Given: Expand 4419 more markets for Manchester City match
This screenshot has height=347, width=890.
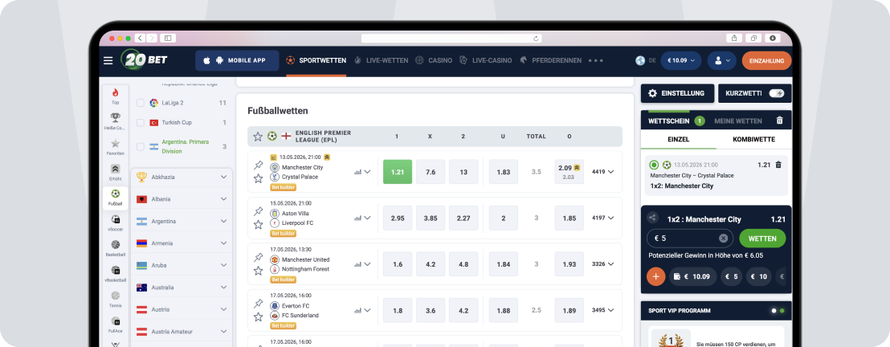Looking at the screenshot, I should coord(602,171).
